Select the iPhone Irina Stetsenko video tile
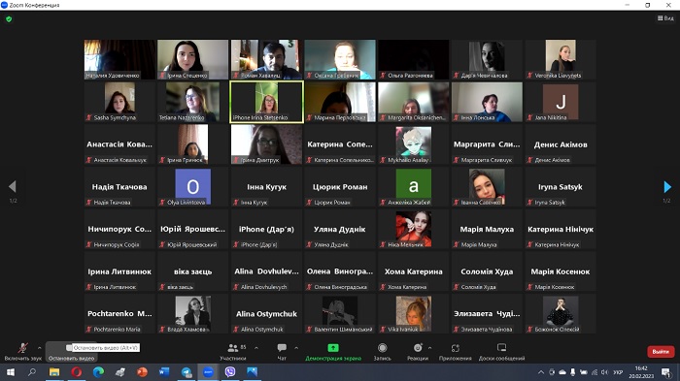The image size is (680, 381). (266, 102)
